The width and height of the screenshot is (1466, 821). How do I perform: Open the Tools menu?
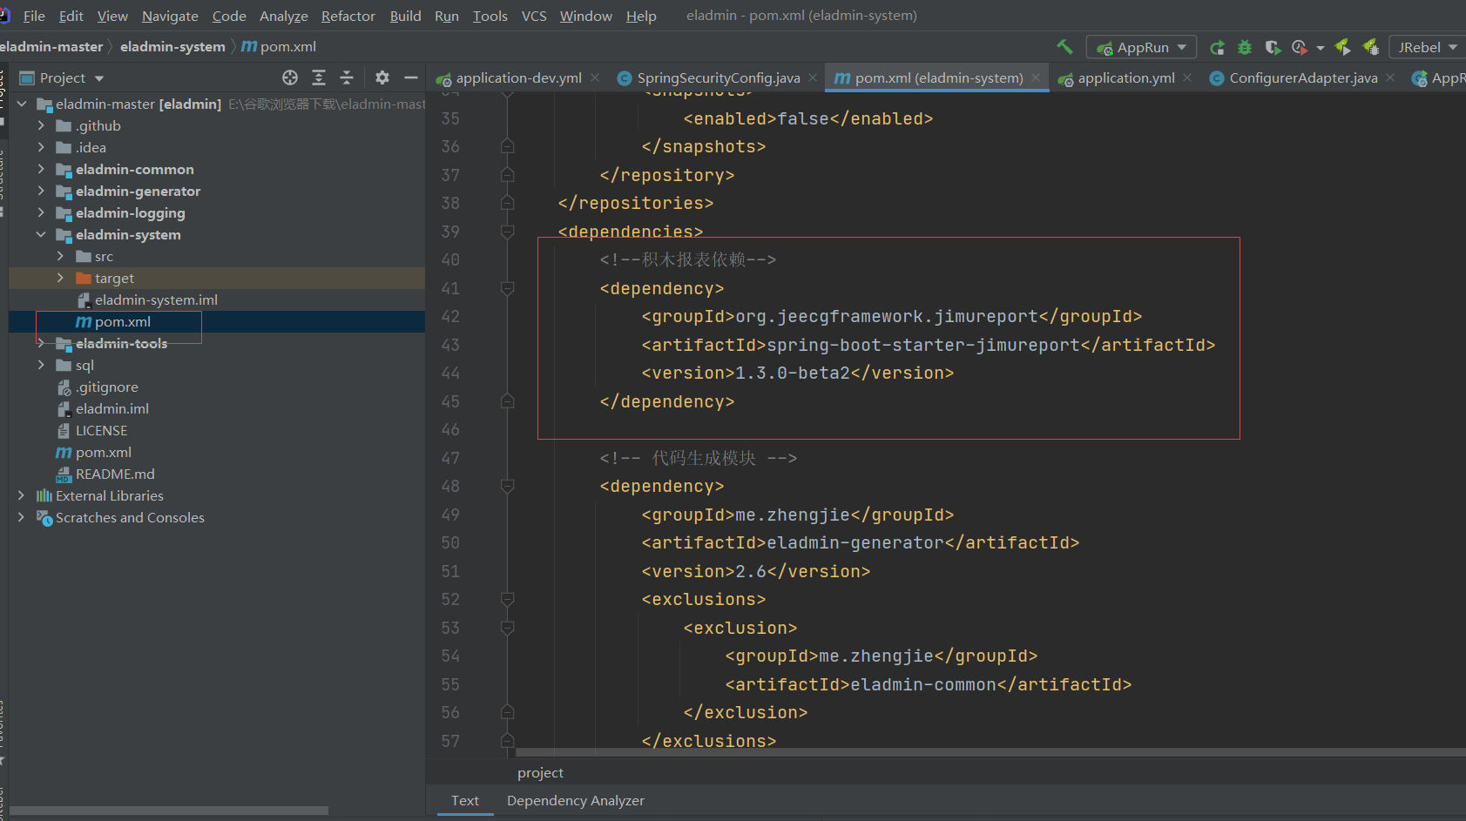coord(490,16)
